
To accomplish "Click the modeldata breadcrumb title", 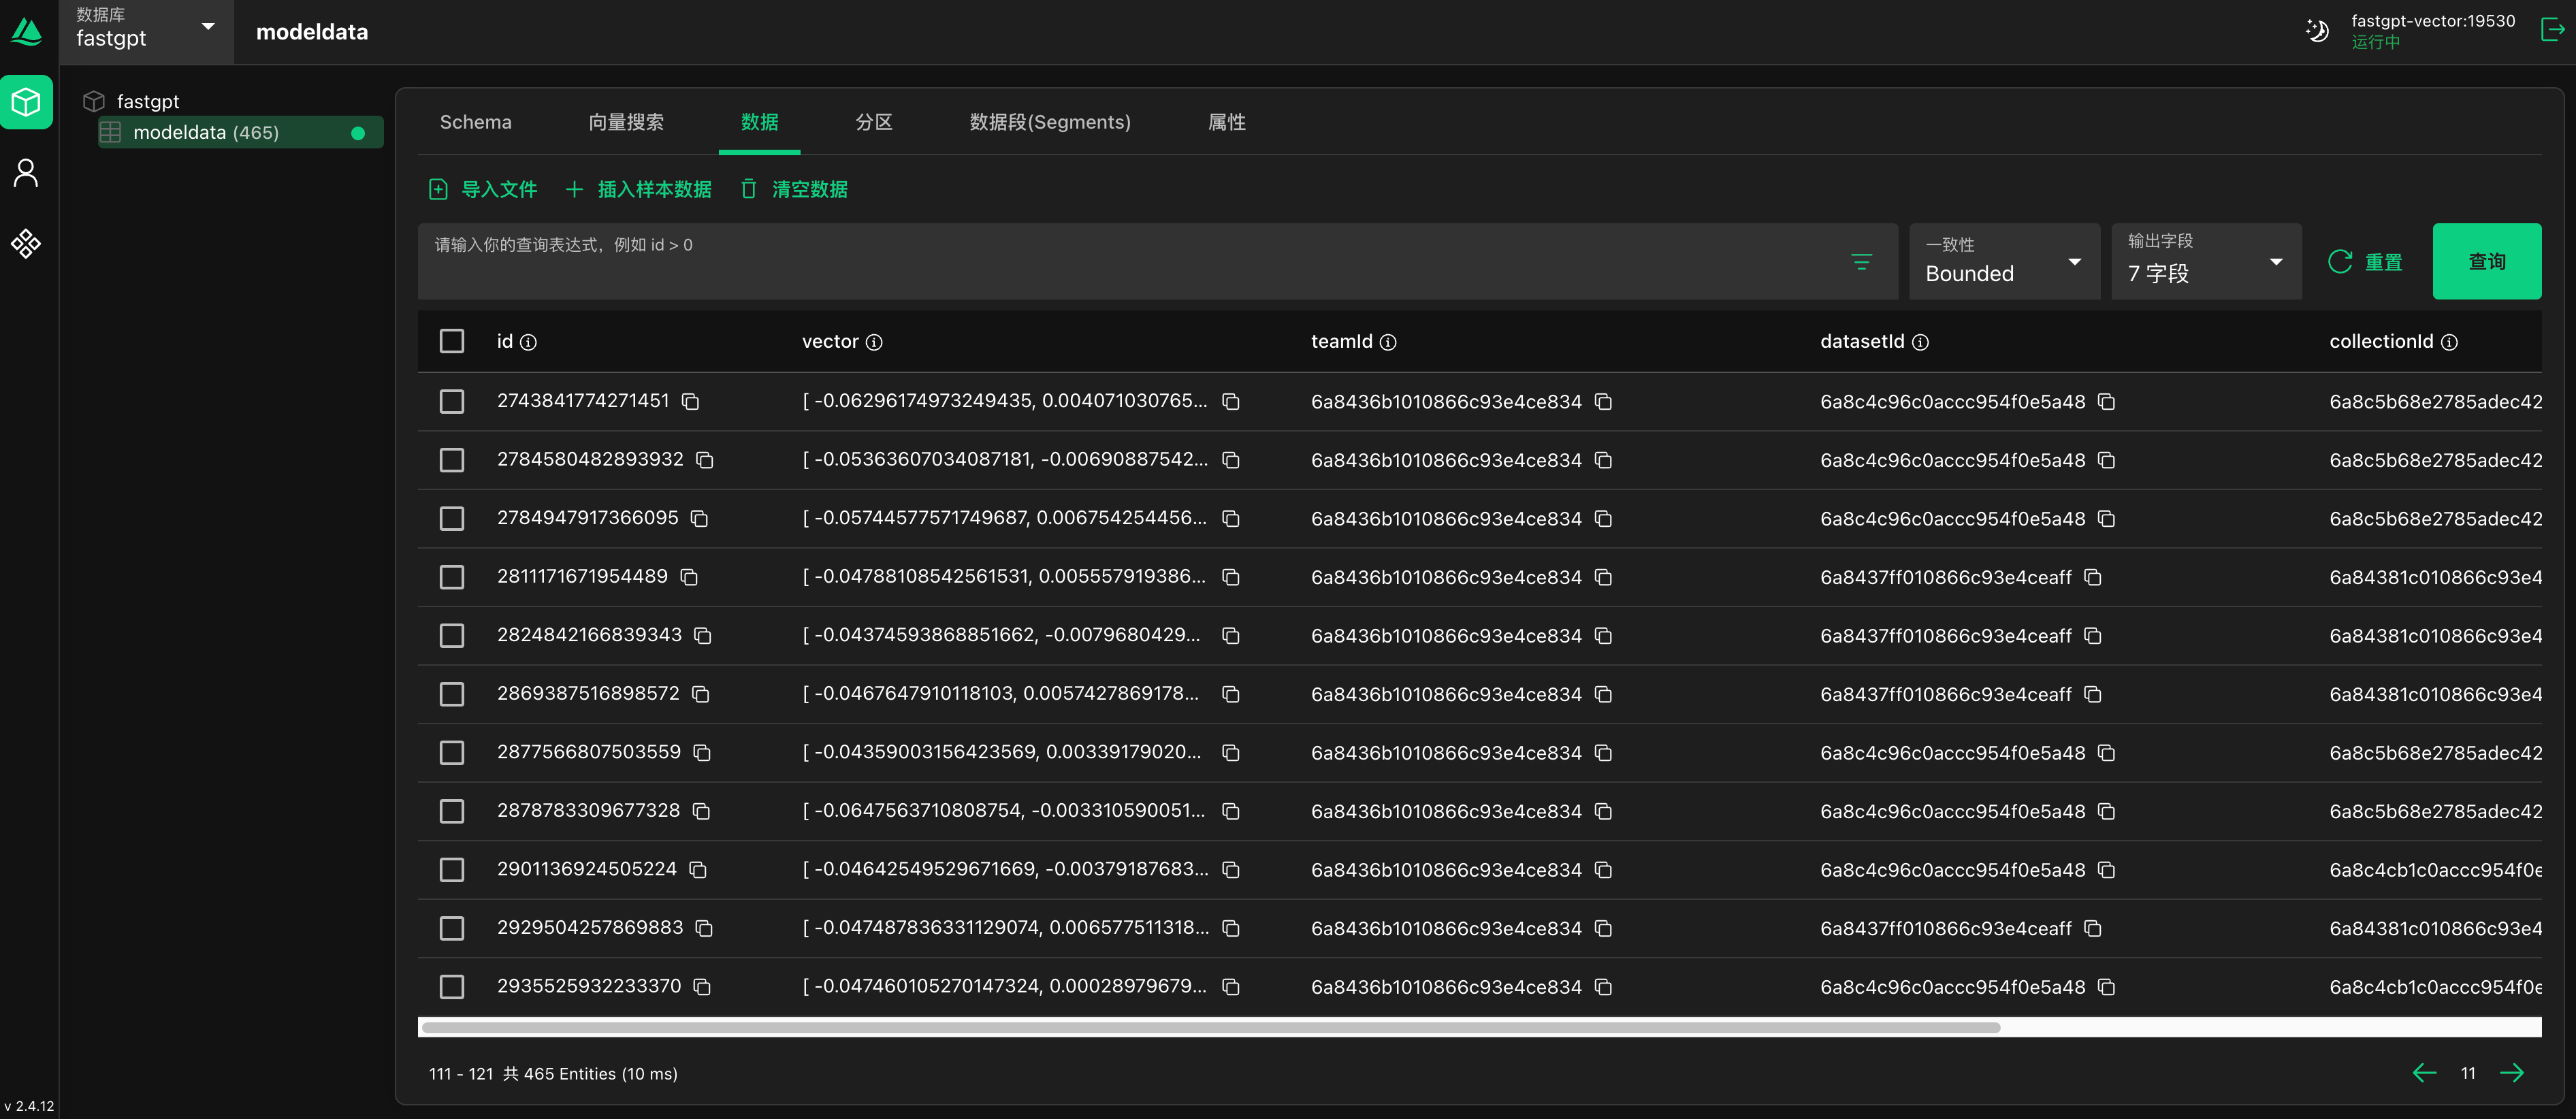I will (312, 32).
